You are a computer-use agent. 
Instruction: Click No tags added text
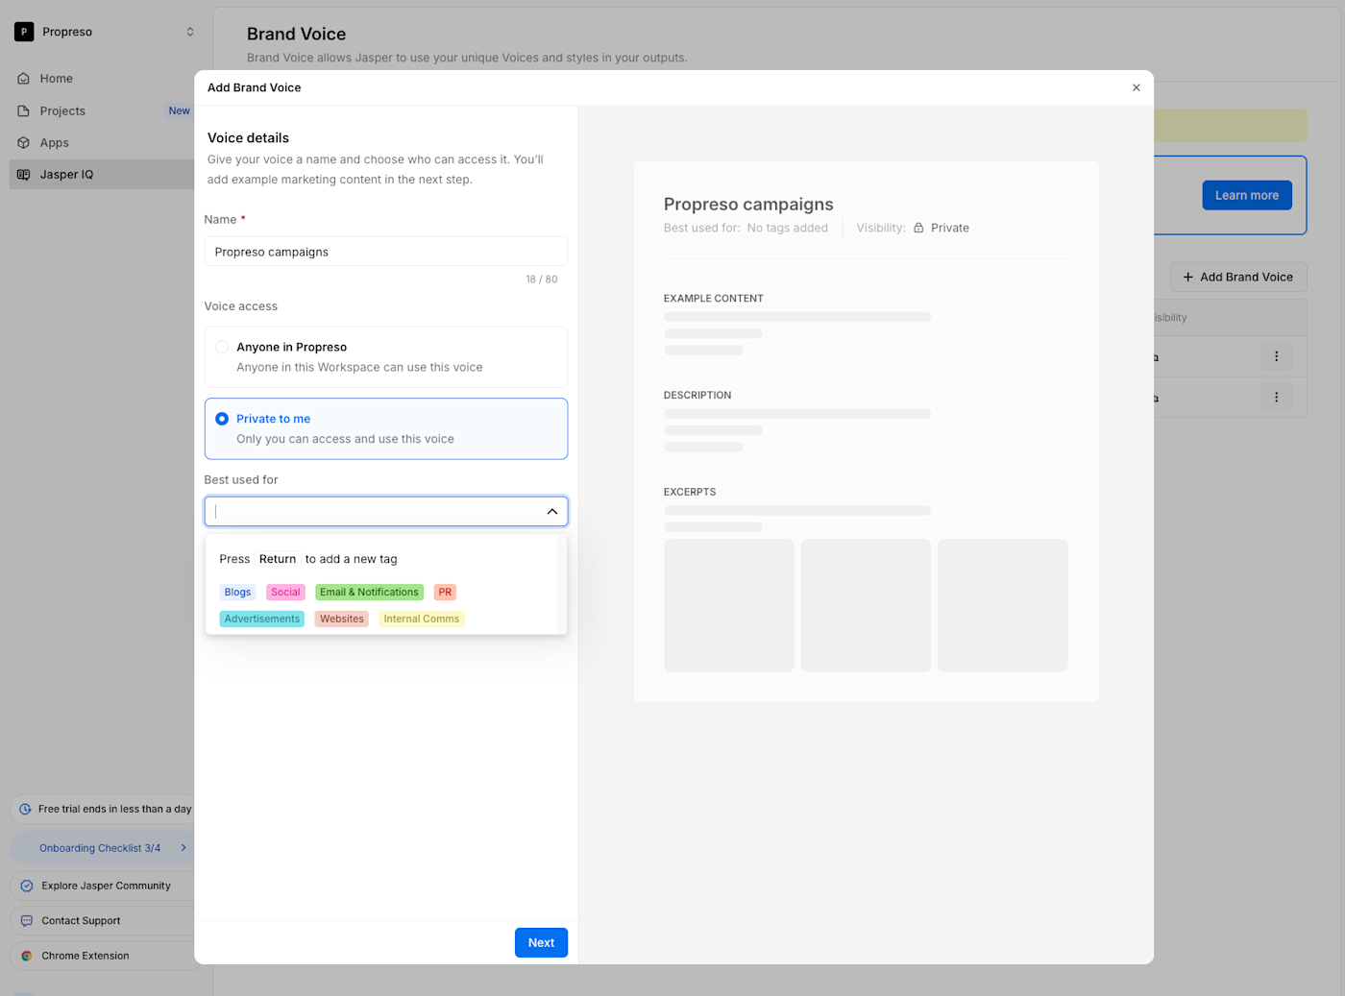coord(788,228)
